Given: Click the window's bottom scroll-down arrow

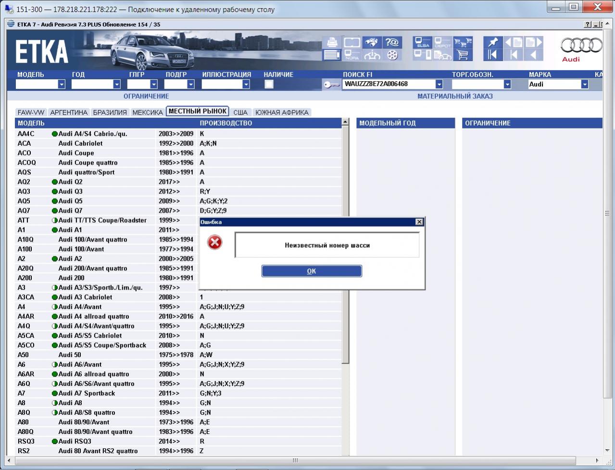Looking at the screenshot, I should pos(607,451).
